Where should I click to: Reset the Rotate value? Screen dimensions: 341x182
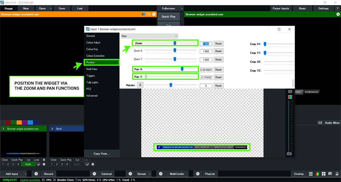tap(218, 85)
